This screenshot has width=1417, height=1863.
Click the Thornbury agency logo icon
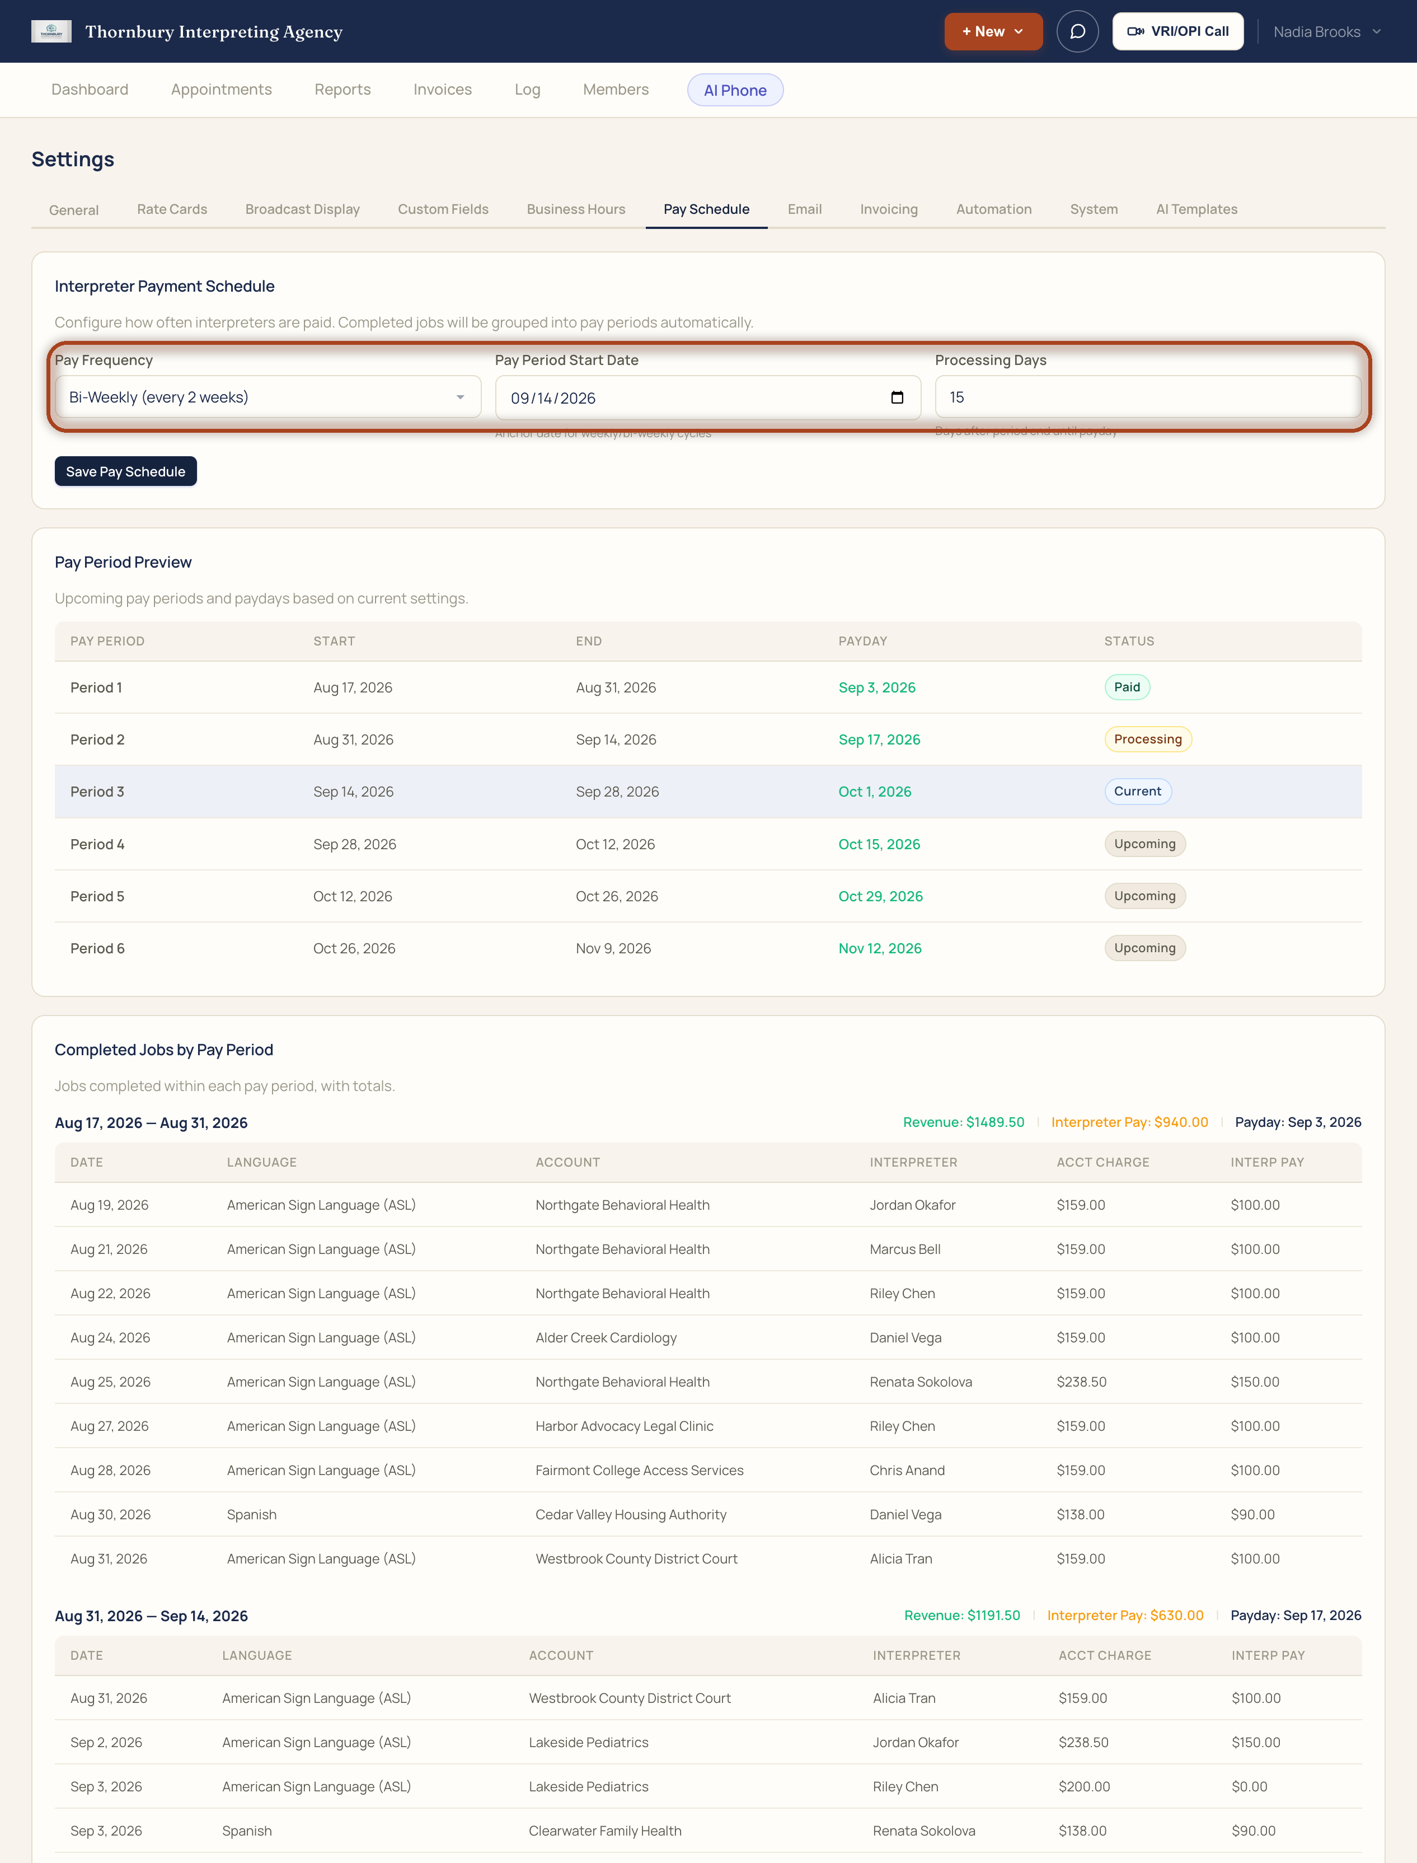(x=50, y=31)
